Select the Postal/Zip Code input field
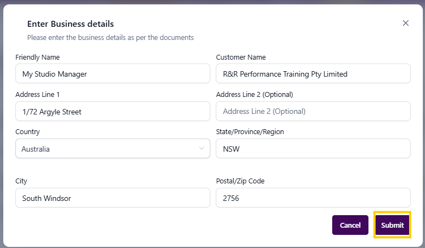Image resolution: width=425 pixels, height=248 pixels. [313, 198]
